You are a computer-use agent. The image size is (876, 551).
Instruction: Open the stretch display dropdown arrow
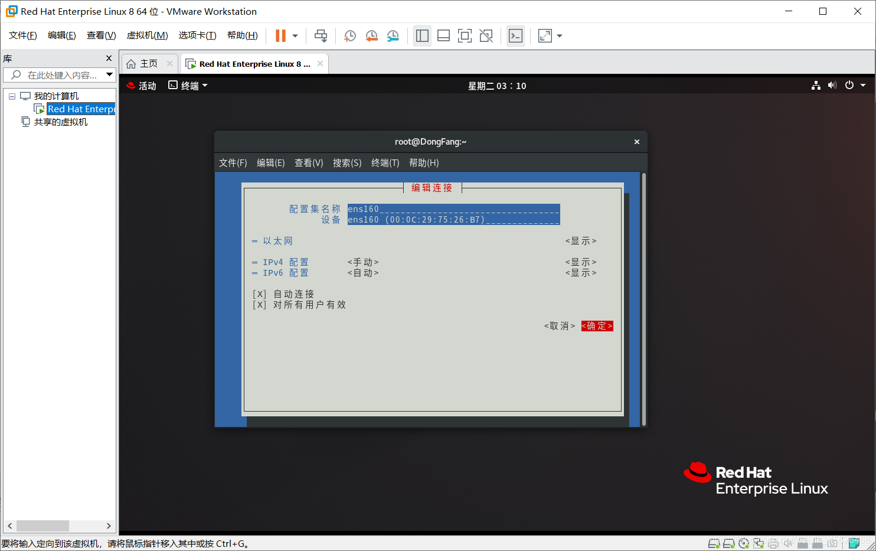[560, 36]
